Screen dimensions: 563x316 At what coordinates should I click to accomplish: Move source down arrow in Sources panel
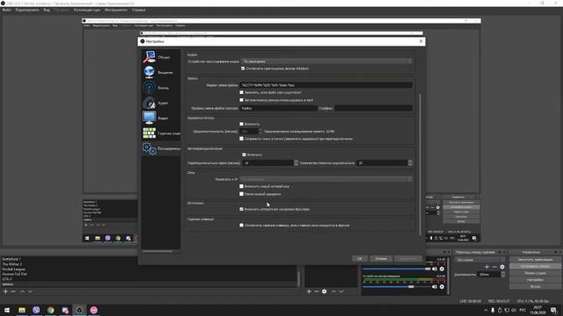click(341, 291)
